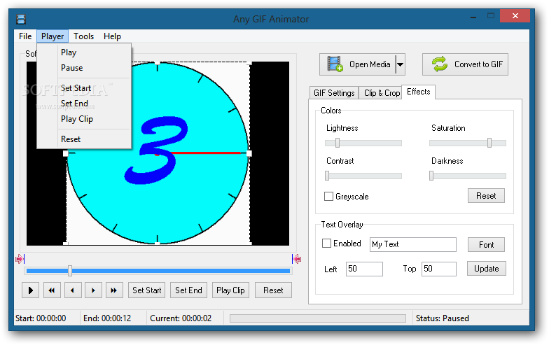Image resolution: width=549 pixels, height=345 pixels.
Task: Close the open Player menu
Action: point(53,36)
